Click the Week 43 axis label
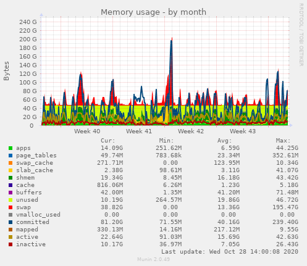 (243, 131)
